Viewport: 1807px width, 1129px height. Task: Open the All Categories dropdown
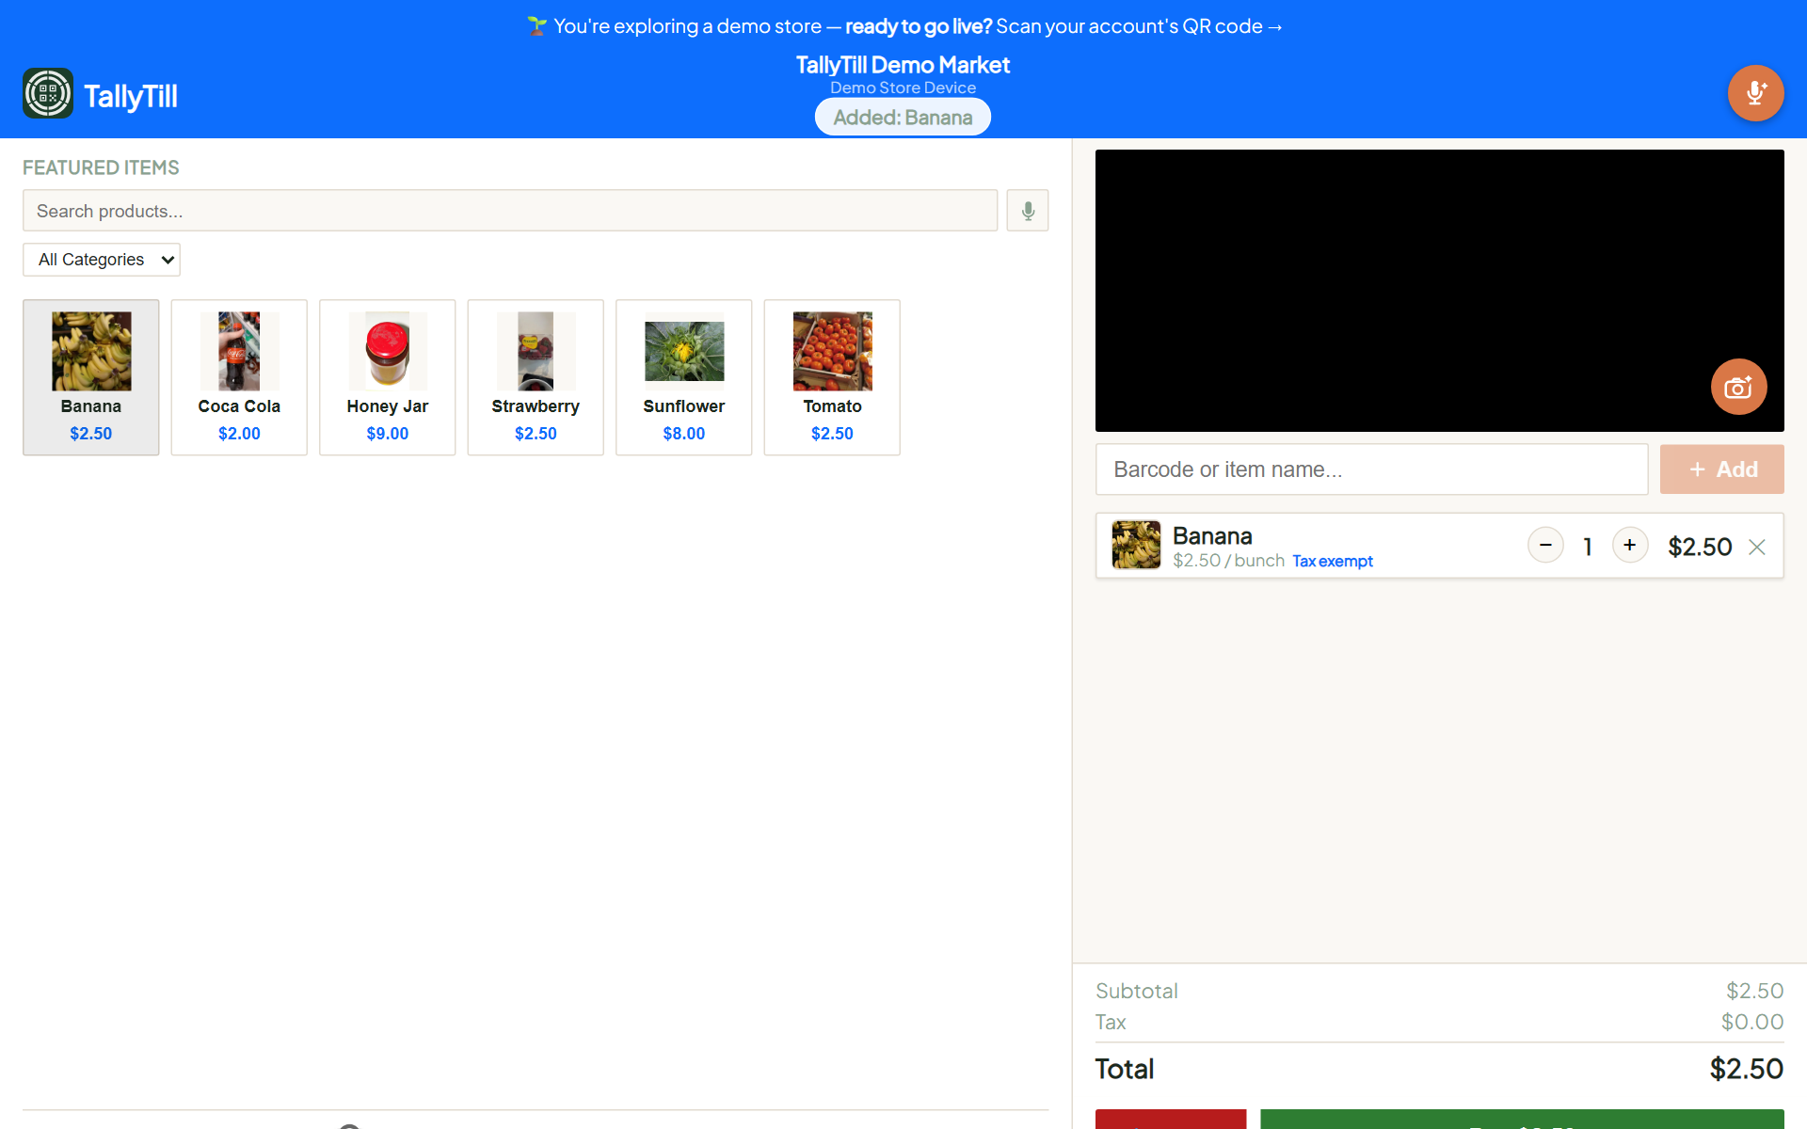[102, 260]
